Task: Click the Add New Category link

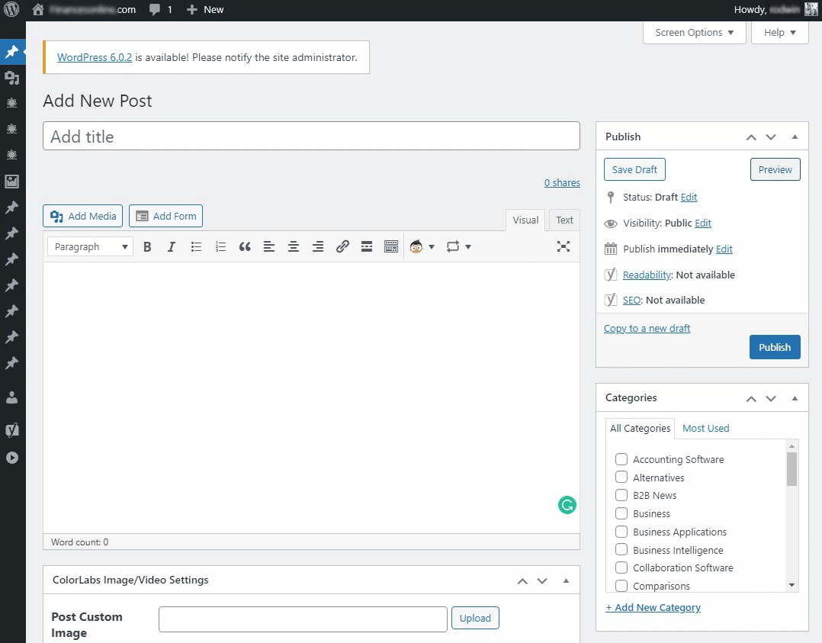Action: coord(653,608)
